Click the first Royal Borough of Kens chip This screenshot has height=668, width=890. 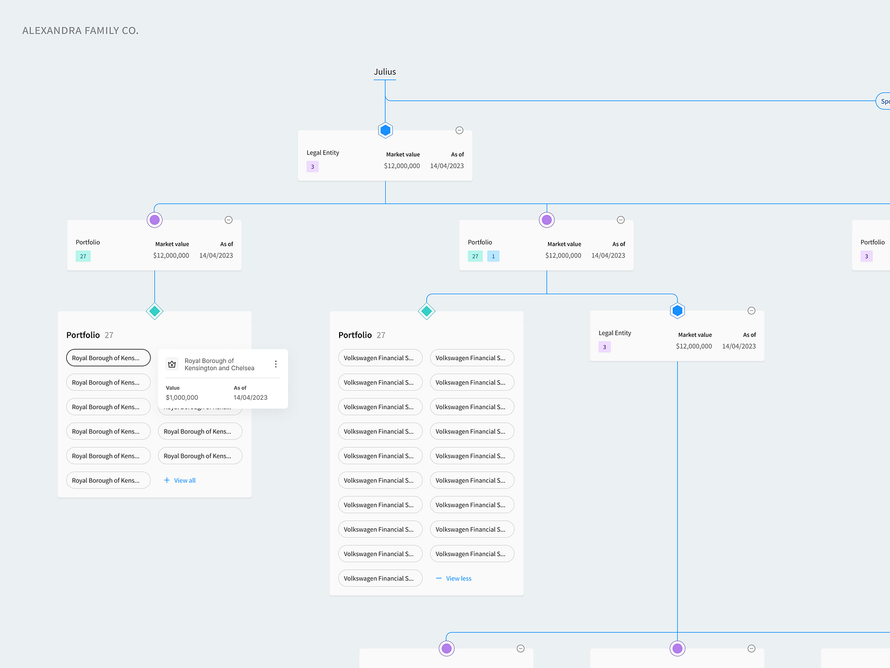click(x=108, y=358)
